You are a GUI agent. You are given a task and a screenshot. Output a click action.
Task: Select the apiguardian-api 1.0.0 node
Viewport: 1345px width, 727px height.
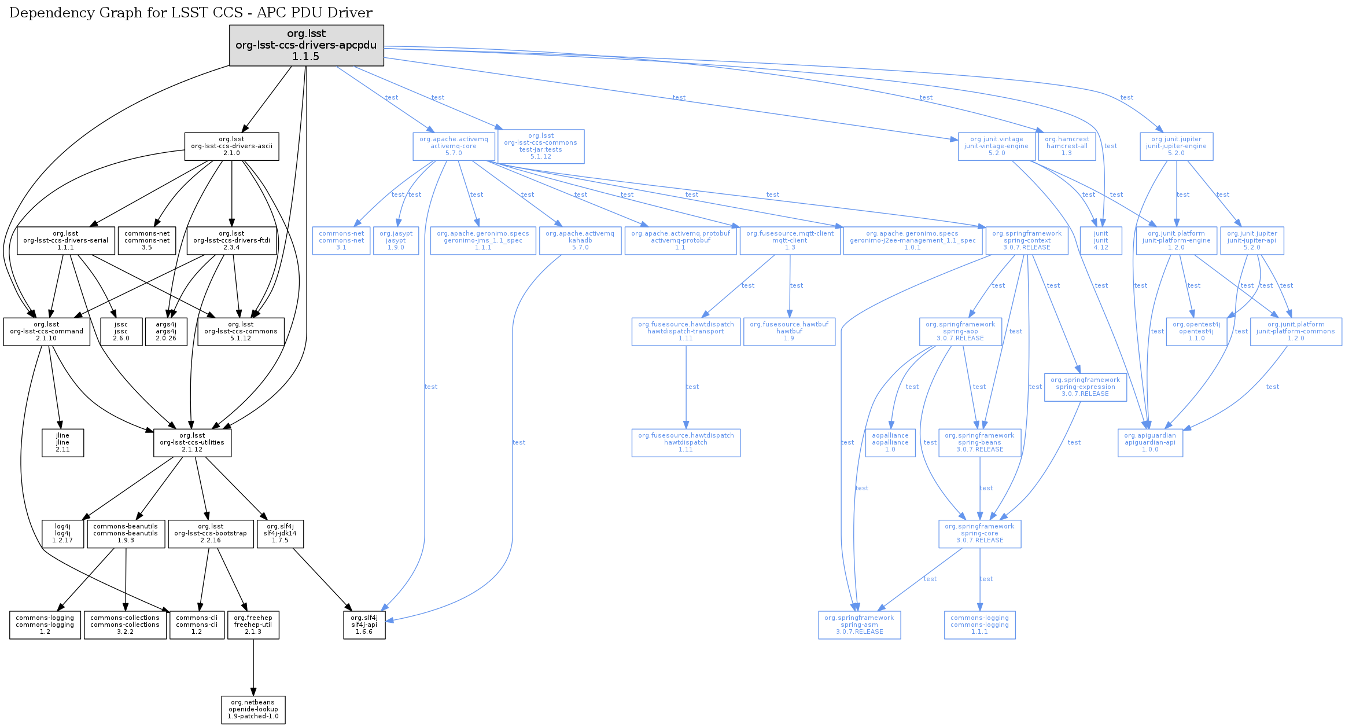(x=1150, y=443)
